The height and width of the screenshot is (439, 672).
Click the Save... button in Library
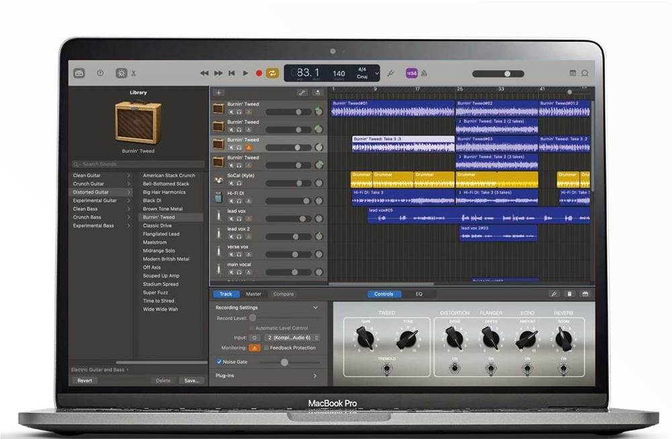point(192,381)
